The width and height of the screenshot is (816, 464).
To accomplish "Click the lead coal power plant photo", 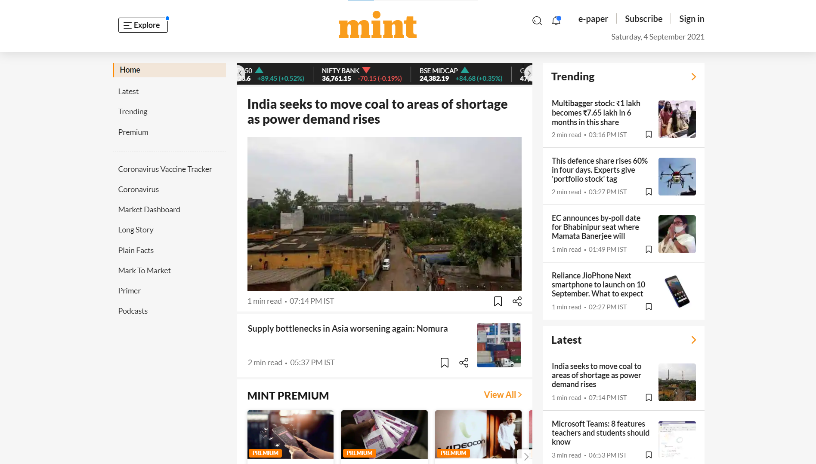I will tap(384, 214).
